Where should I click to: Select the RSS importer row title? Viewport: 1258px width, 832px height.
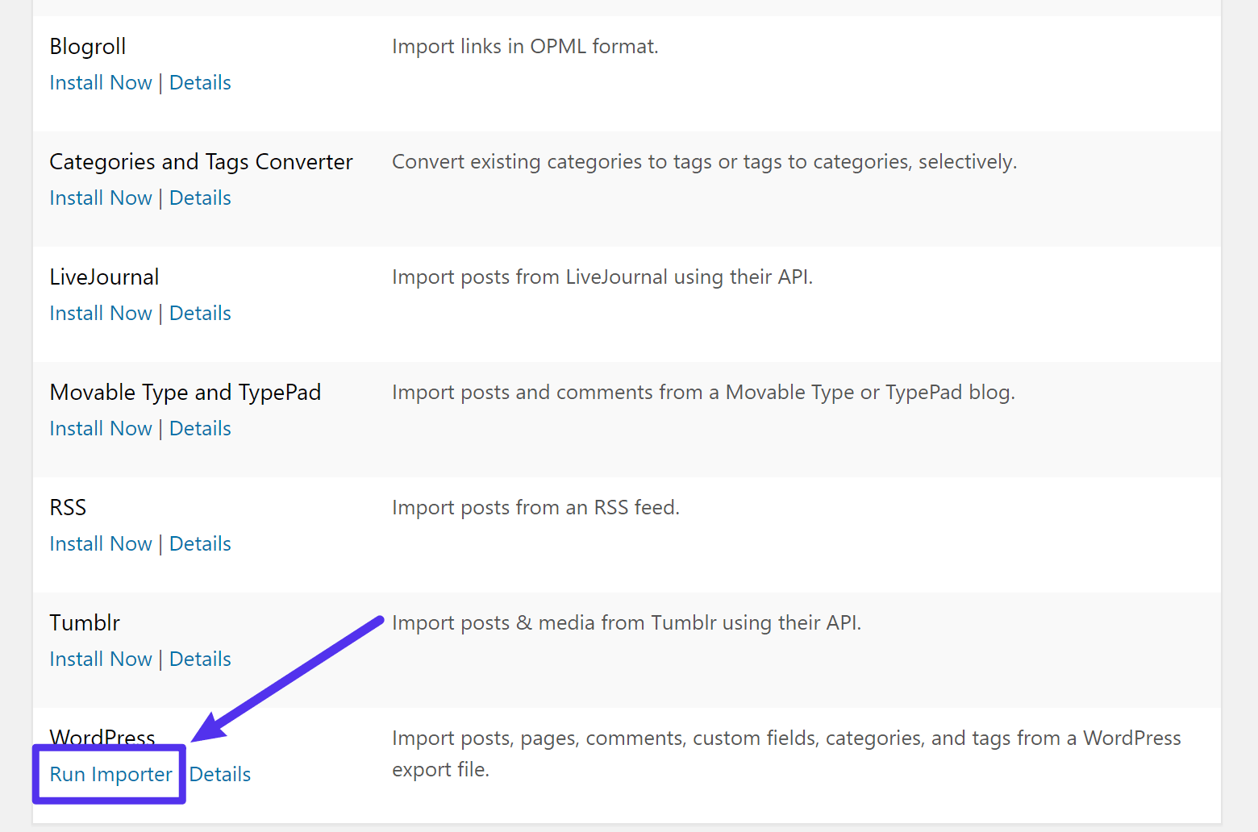[68, 507]
